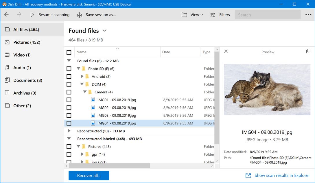Screen dimensions: 315x183
Task: Click the Android folder icon
Action: [87, 76]
